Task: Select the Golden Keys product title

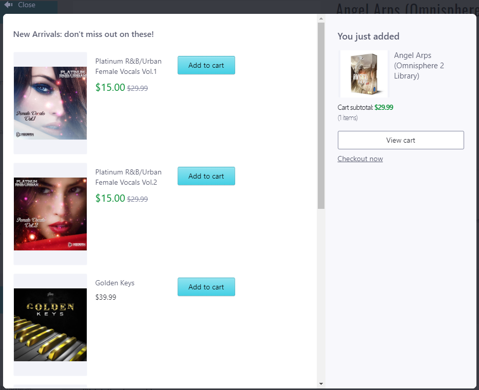Action: coord(115,283)
